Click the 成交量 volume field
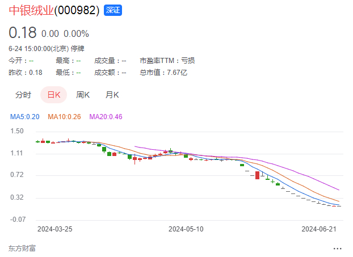353x257 pixels. tap(110, 61)
